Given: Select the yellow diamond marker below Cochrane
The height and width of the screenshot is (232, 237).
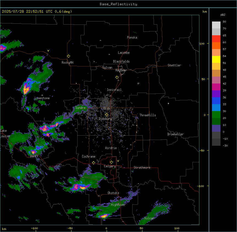Looking at the screenshot, I should coord(93,163).
